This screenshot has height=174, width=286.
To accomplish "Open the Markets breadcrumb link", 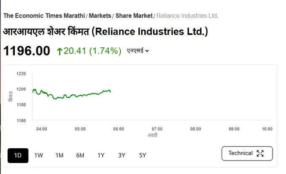I will click(100, 16).
